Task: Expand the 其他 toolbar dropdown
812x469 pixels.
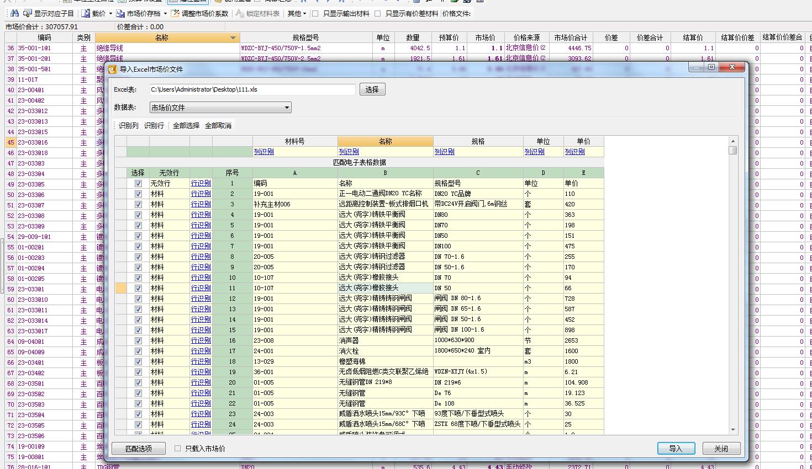Action: (x=297, y=13)
